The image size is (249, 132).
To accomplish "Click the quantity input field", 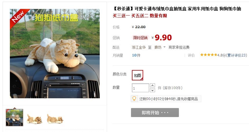I will click(x=140, y=88).
